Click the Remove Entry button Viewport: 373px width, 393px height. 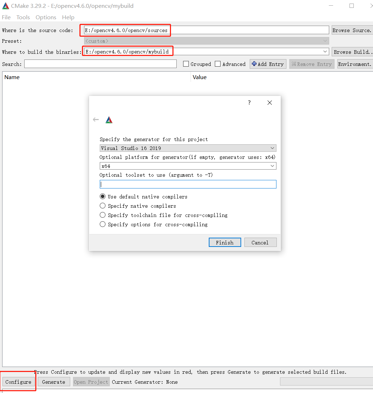click(x=312, y=64)
